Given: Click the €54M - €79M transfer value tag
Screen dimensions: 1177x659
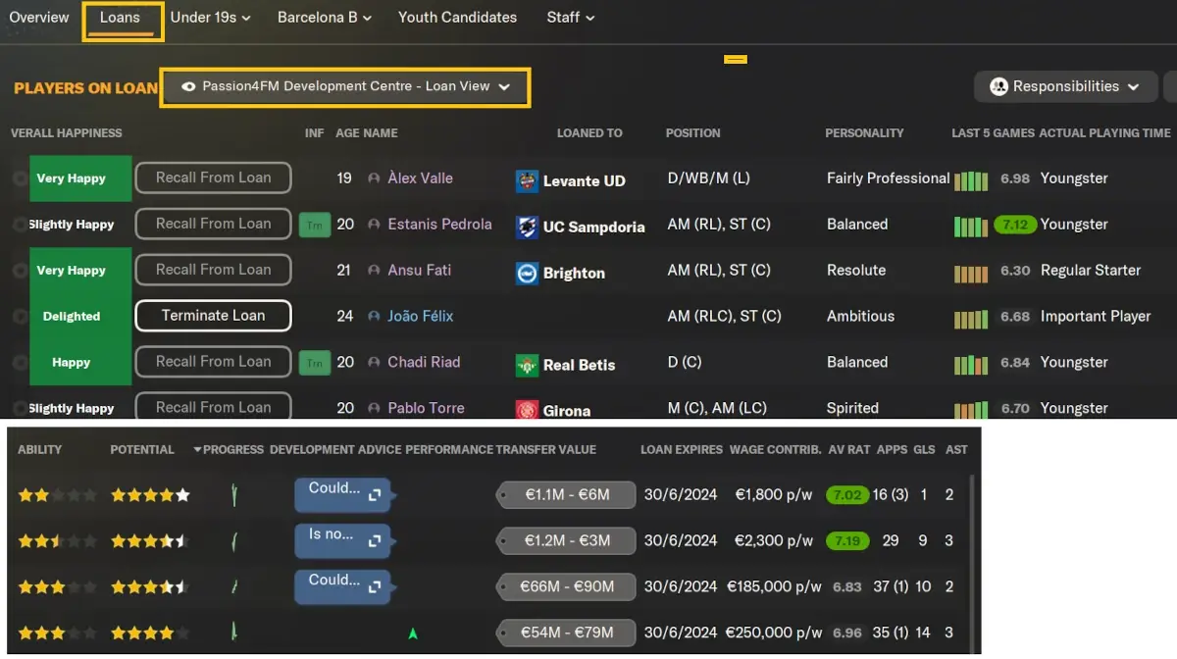Looking at the screenshot, I should tap(566, 634).
